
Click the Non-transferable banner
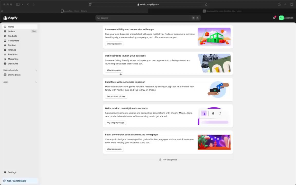point(20,181)
